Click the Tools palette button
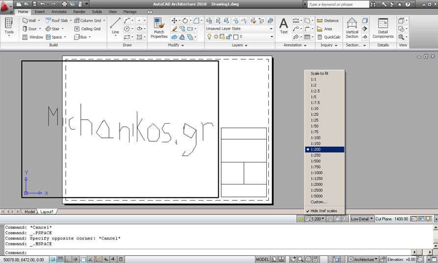438x263 pixels. [9, 26]
